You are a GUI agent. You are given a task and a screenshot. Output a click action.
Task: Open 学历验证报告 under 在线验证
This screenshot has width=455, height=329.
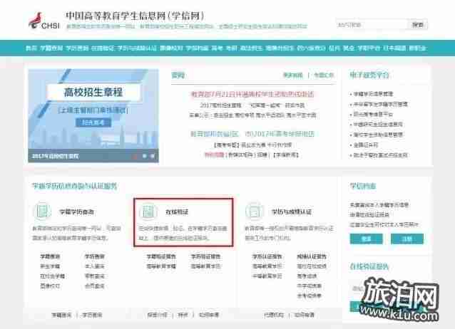205,256
